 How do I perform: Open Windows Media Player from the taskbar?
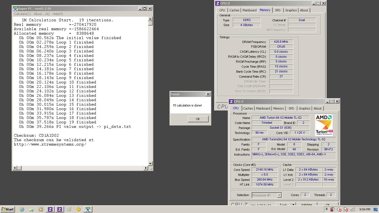coord(41,209)
